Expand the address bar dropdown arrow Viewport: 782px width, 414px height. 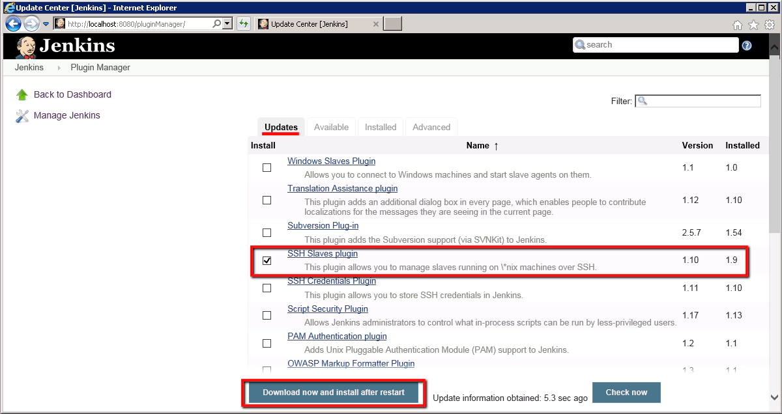[227, 24]
